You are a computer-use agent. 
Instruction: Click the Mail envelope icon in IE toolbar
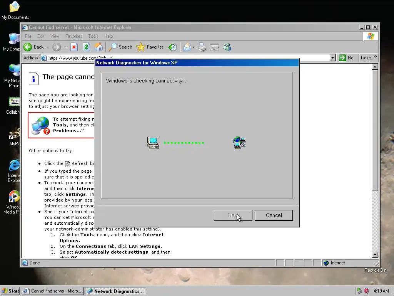[x=187, y=47]
